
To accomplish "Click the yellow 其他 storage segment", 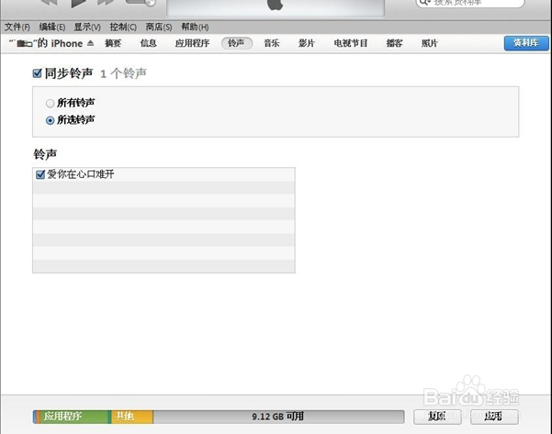I will (x=132, y=417).
